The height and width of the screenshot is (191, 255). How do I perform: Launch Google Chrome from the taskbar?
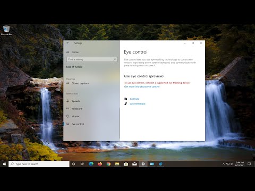(x=108, y=164)
